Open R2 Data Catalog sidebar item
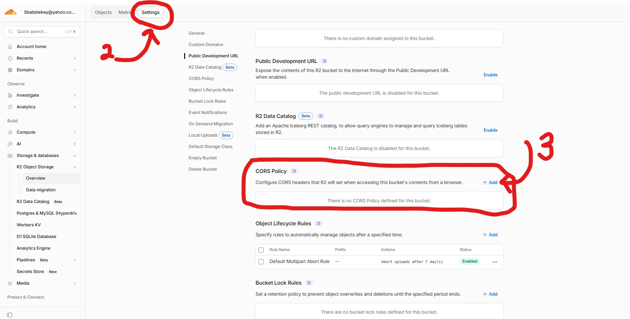630x319 pixels. coord(33,202)
